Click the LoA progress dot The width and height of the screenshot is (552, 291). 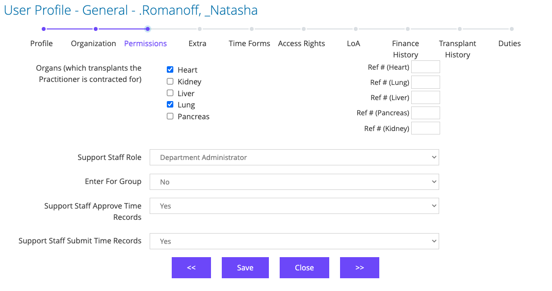(356, 29)
